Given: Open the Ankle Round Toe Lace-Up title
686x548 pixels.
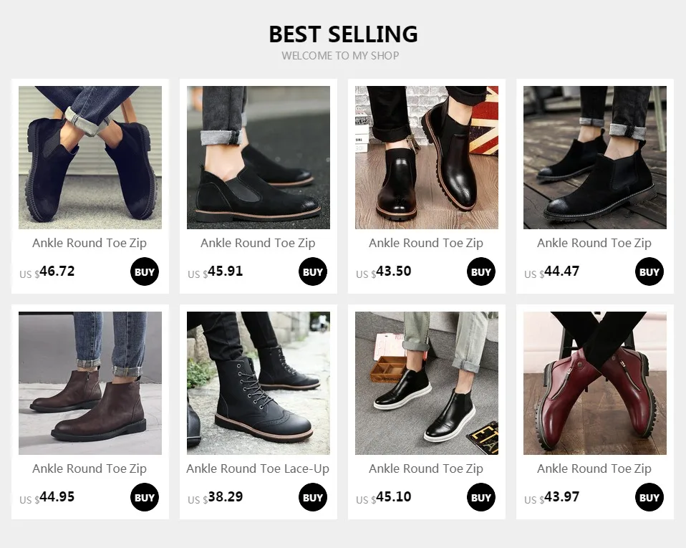Looking at the screenshot, I should [x=258, y=468].
